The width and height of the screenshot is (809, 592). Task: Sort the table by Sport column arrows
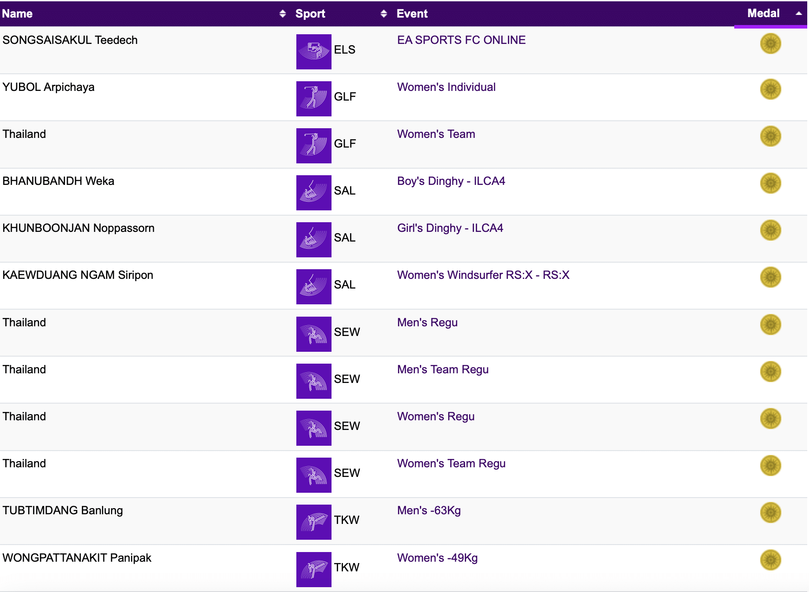383,14
